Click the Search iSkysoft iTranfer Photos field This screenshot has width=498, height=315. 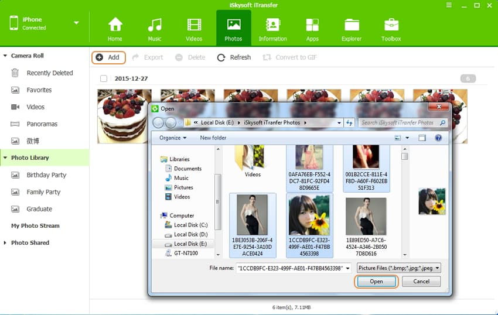403,122
